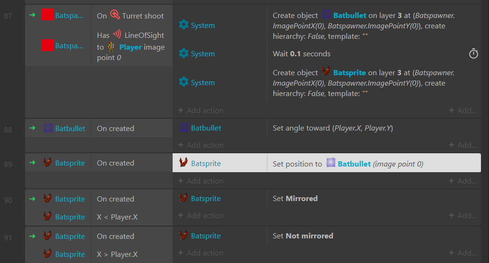The width and height of the screenshot is (489, 263).
Task: Click the Turret shoot trigger icon
Action: pos(115,15)
